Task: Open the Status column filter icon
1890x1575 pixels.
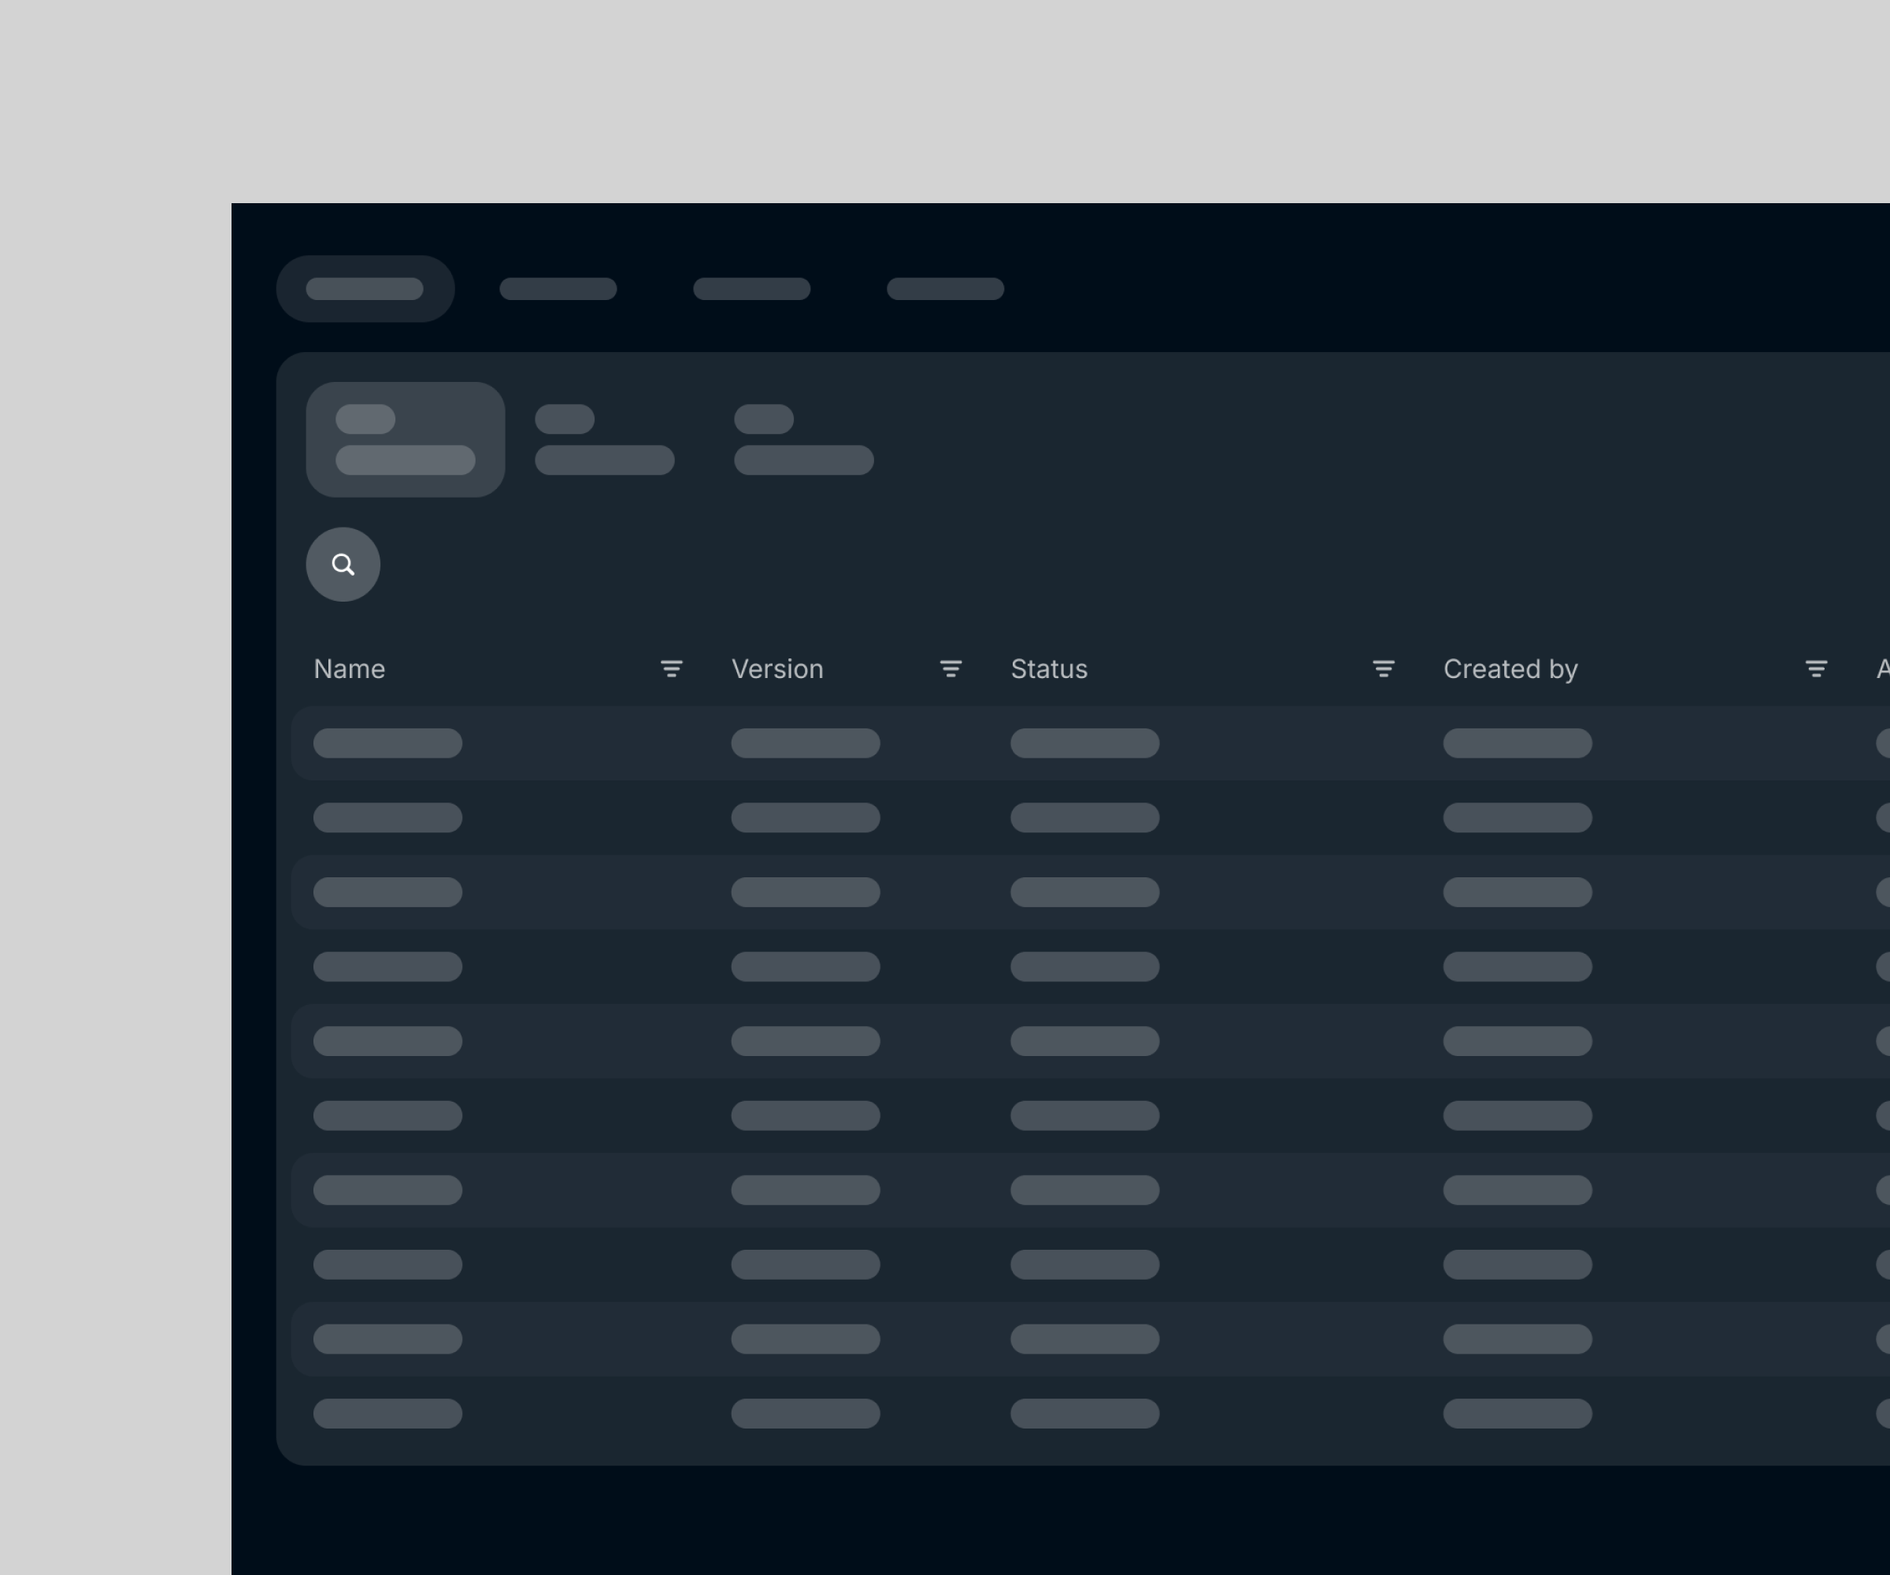Action: click(x=1384, y=669)
